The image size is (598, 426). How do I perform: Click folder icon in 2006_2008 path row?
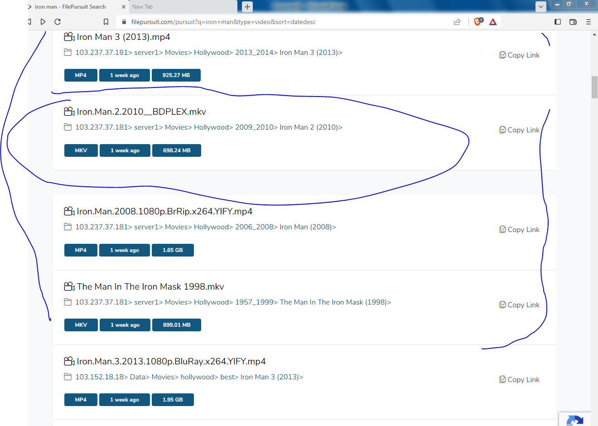[68, 227]
